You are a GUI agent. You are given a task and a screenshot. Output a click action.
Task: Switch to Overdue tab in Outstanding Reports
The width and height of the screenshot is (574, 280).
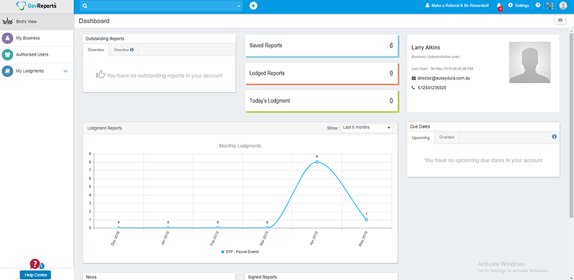click(x=123, y=49)
